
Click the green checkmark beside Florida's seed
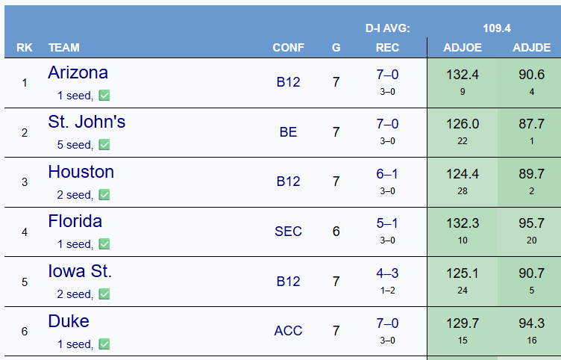click(x=104, y=244)
